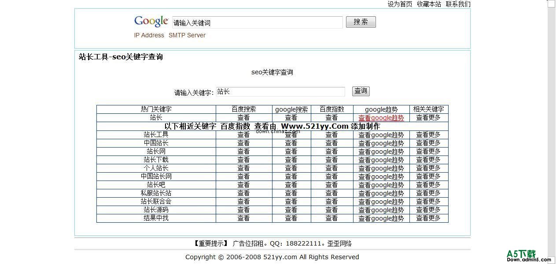Click 联系我们 at top right
The image size is (556, 264).
[x=459, y=4]
